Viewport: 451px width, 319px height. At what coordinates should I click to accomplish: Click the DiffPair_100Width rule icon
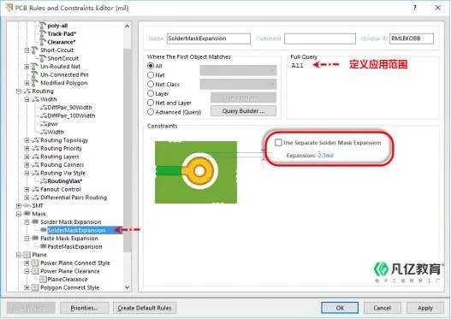click(x=44, y=115)
